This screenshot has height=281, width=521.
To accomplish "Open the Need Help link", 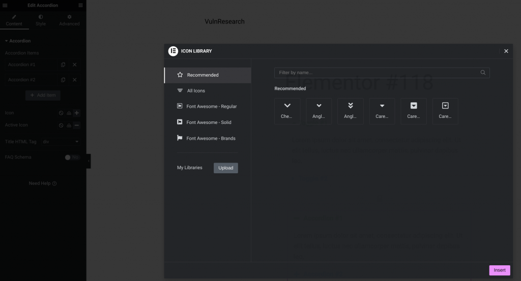I will point(43,183).
